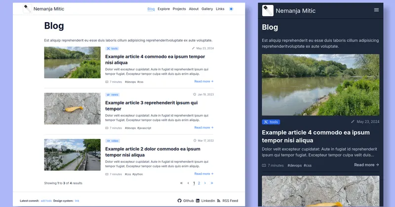Open the LinkedIn icon link in footer
Viewport: 395px width, 207px height.
point(198,201)
